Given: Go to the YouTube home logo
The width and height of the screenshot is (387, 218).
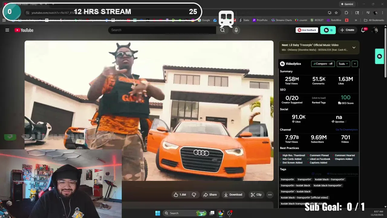Looking at the screenshot, I should 24,30.
